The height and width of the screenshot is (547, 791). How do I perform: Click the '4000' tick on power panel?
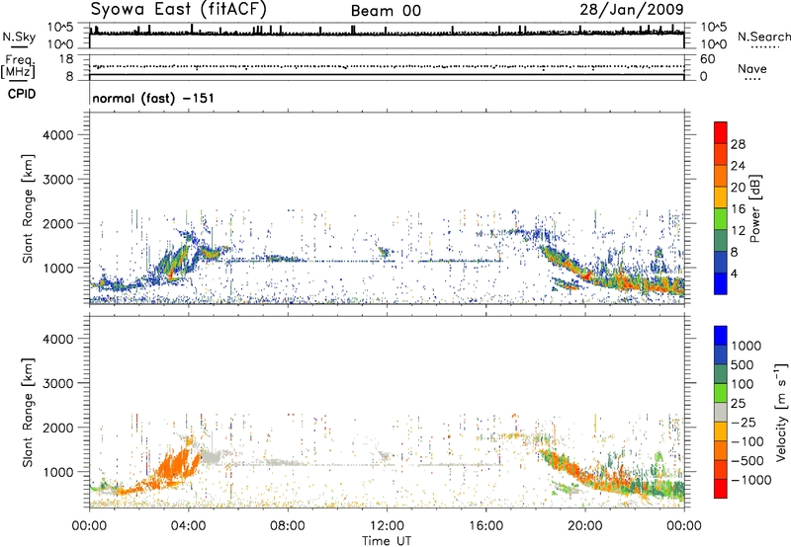(57, 135)
